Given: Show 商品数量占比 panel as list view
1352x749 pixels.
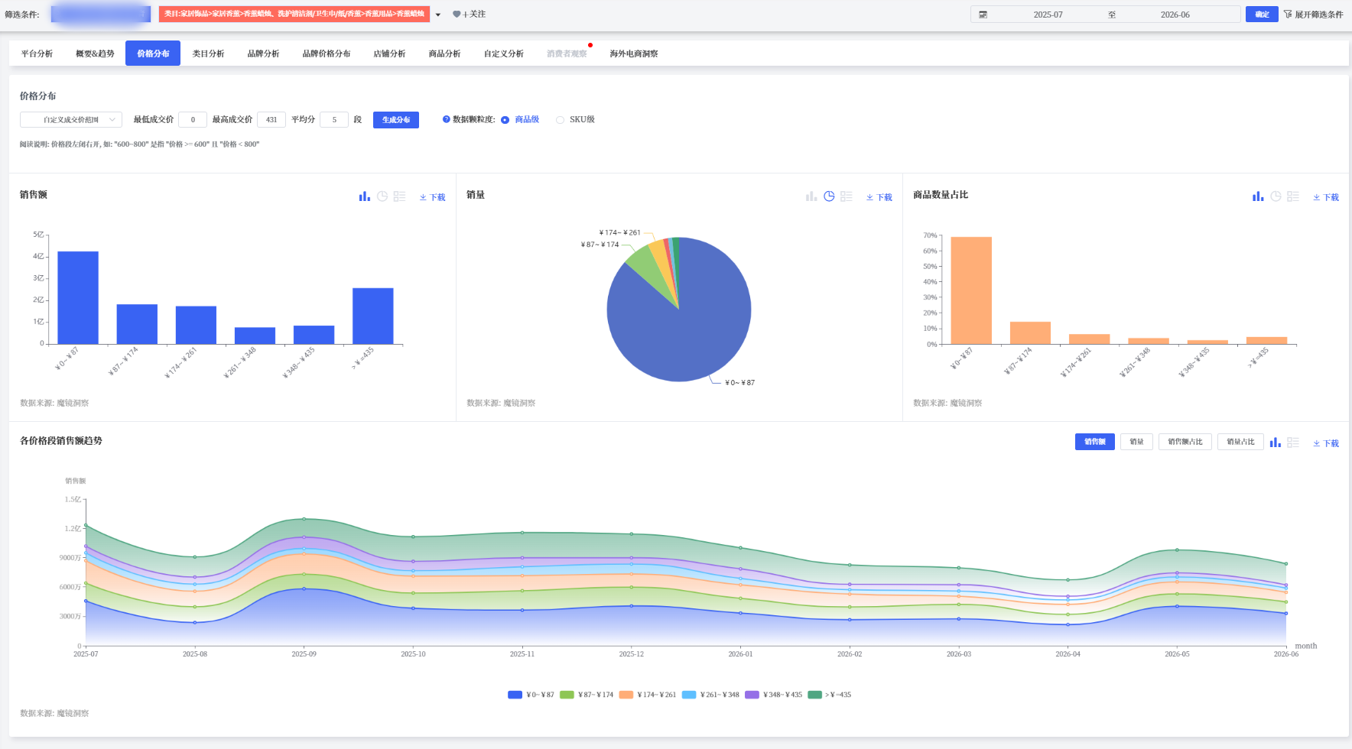Looking at the screenshot, I should pyautogui.click(x=1292, y=196).
